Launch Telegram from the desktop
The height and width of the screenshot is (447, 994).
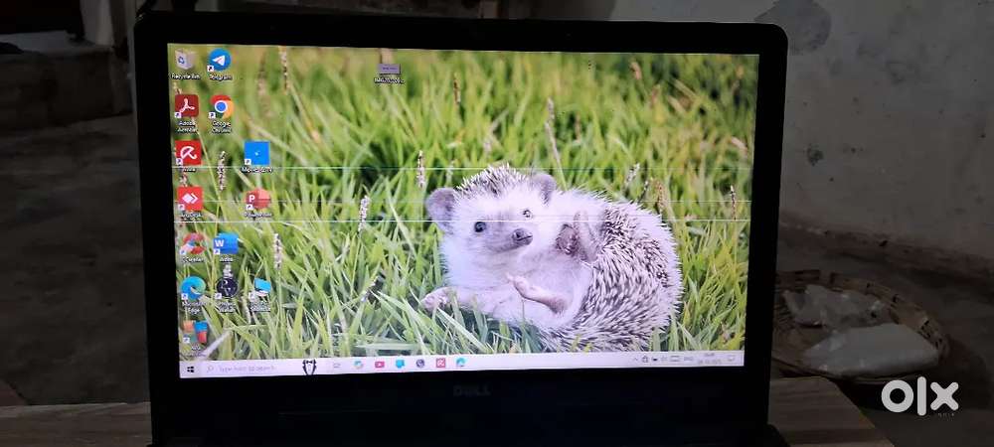coord(219,62)
